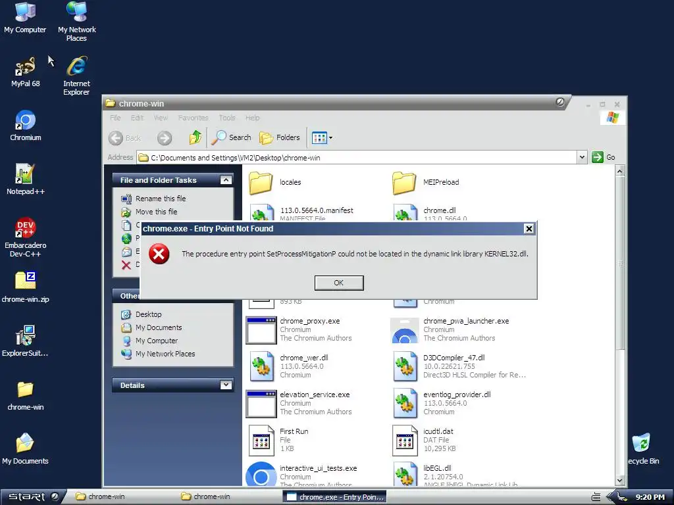
Task: Open the View menu
Action: (x=161, y=118)
